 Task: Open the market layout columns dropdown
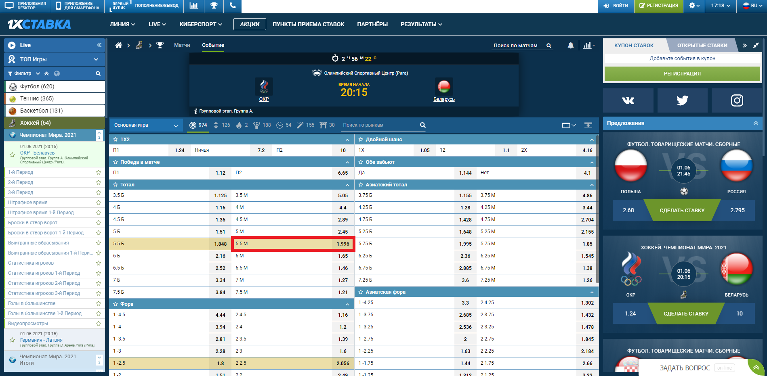point(569,125)
